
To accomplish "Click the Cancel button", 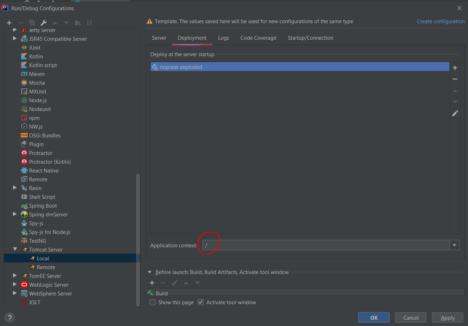I will coord(411,318).
